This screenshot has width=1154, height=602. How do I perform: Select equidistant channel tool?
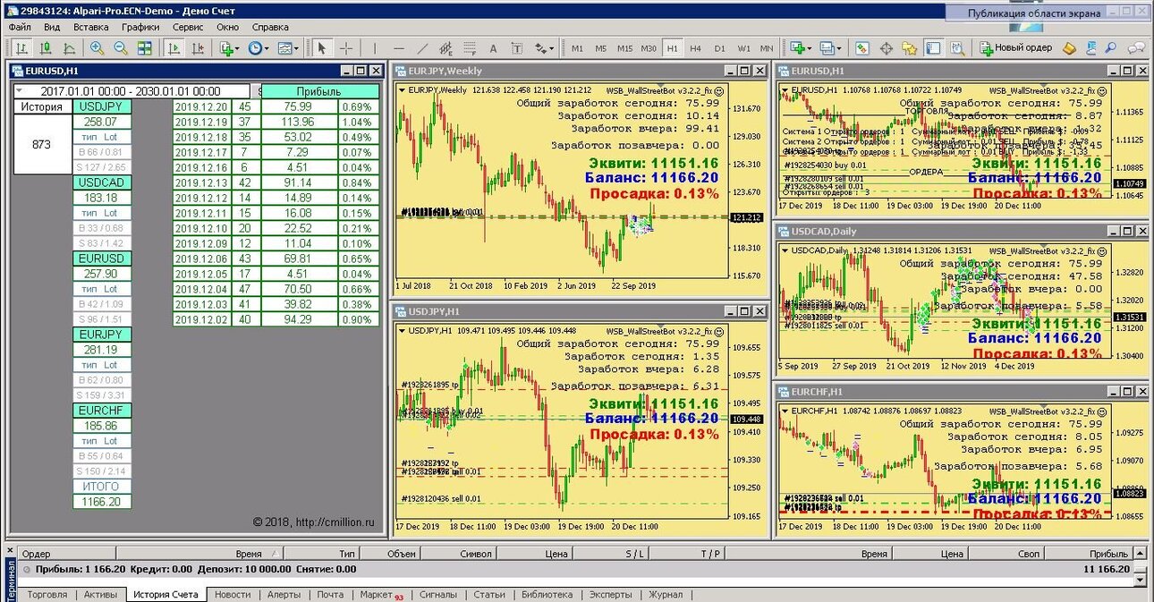click(445, 48)
